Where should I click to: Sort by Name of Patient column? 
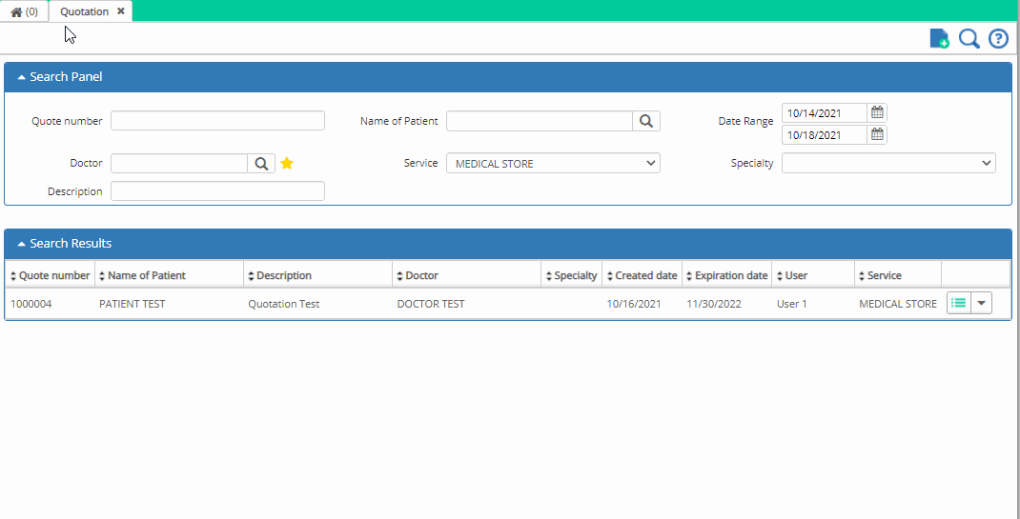[x=169, y=275]
